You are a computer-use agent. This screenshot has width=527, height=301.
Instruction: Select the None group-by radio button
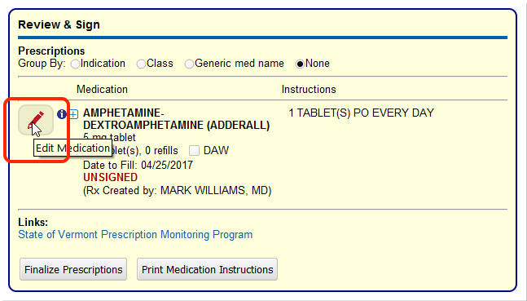(x=300, y=64)
